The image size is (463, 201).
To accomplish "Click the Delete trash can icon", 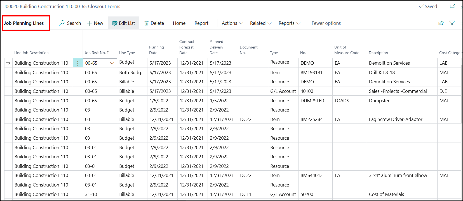I will 146,23.
